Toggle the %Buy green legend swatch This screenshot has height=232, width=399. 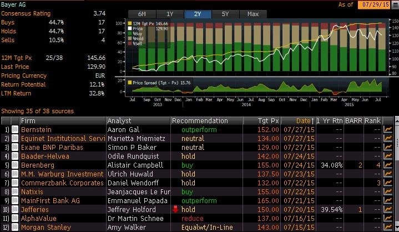(130, 33)
